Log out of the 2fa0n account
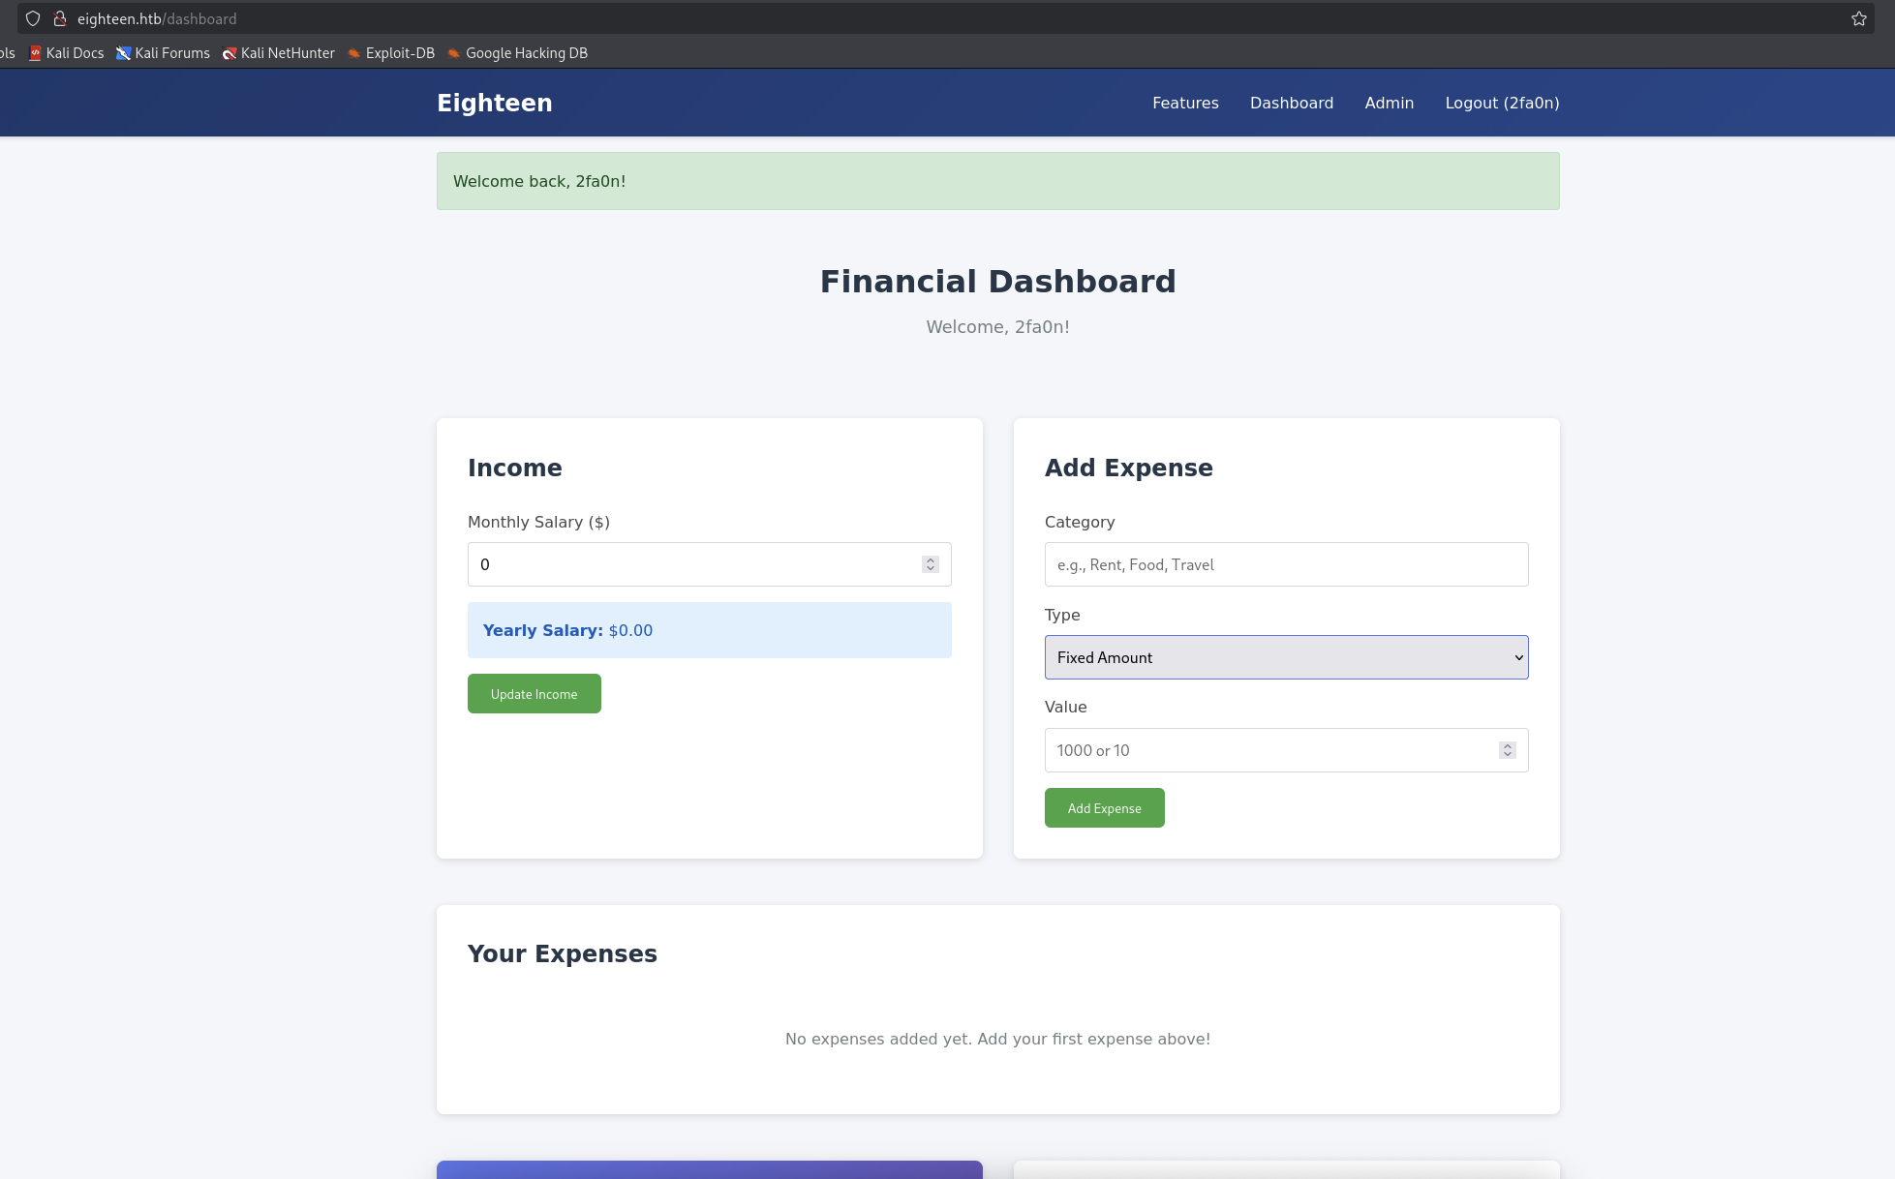 pos(1502,103)
